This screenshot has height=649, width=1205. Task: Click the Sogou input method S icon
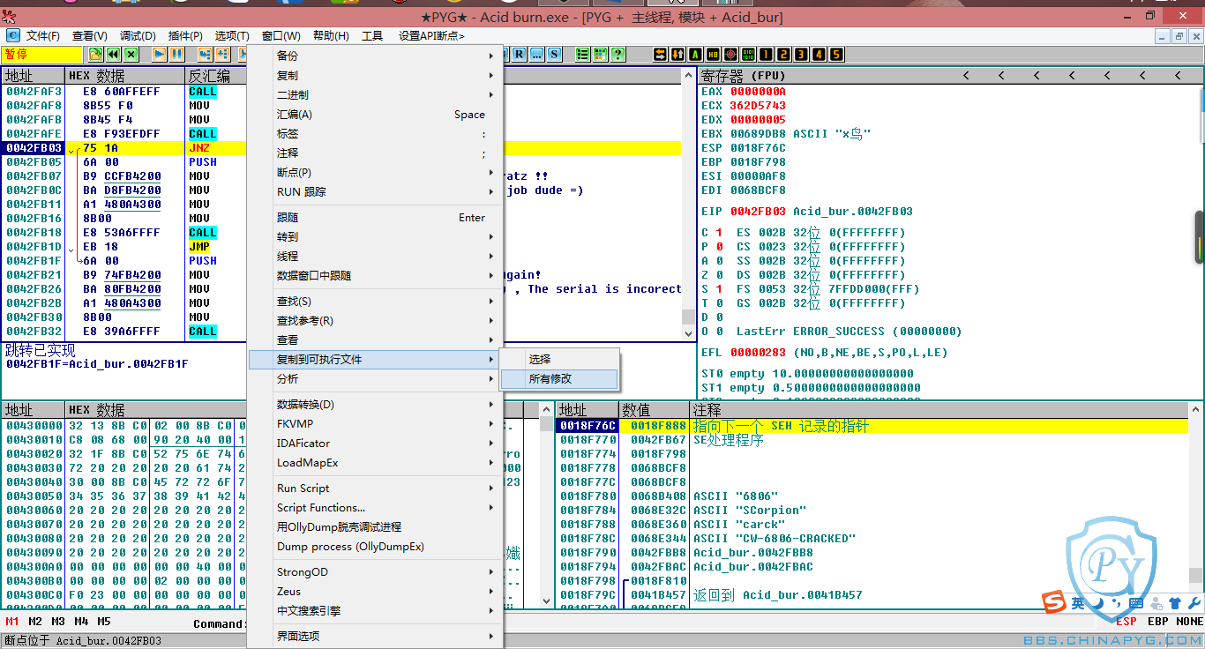pyautogui.click(x=1054, y=602)
